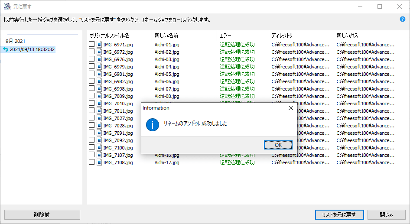Click OK in the Information dialog

(x=278, y=145)
